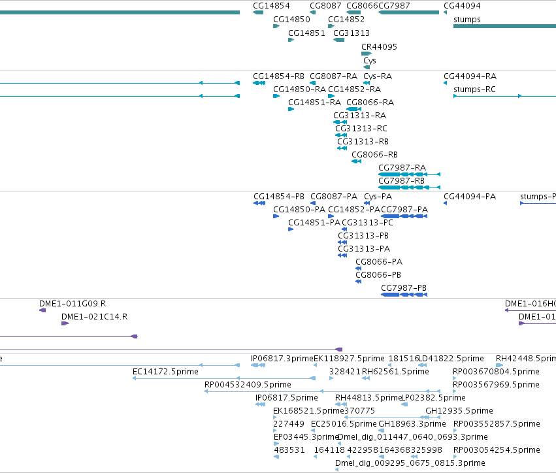Click EST RP003567969.5prime
Image resolution: width=556 pixels, height=473 pixels.
pos(496,385)
